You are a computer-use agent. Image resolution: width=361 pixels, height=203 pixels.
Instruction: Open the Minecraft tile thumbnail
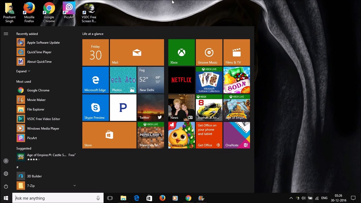point(151,135)
